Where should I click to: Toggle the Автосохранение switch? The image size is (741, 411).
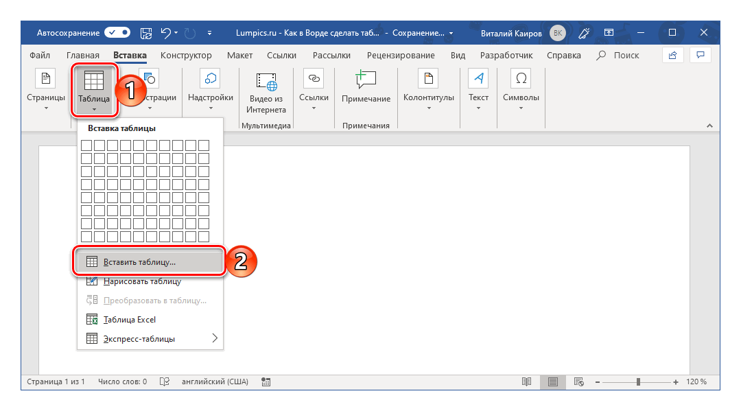[x=117, y=32]
